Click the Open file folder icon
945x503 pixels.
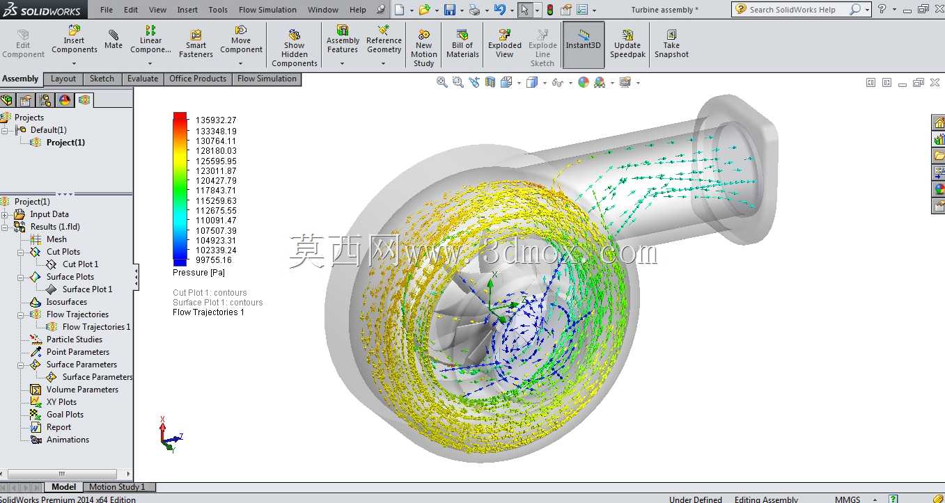pyautogui.click(x=424, y=10)
